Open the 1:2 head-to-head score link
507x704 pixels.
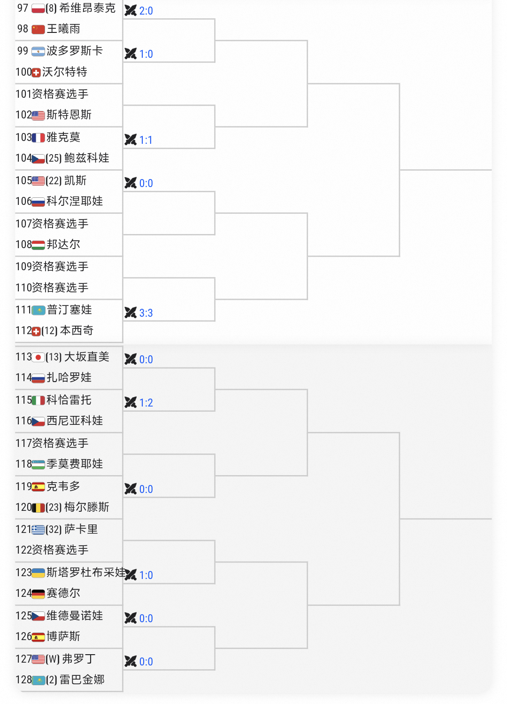tap(146, 403)
